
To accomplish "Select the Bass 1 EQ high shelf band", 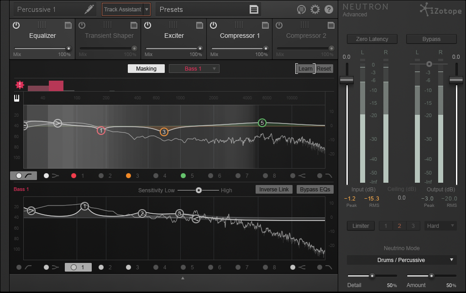I will pos(298,267).
